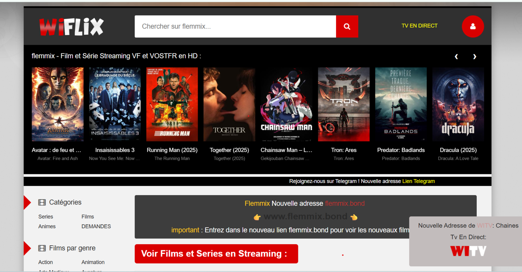
Task: Open the user account profile icon
Action: (x=472, y=26)
